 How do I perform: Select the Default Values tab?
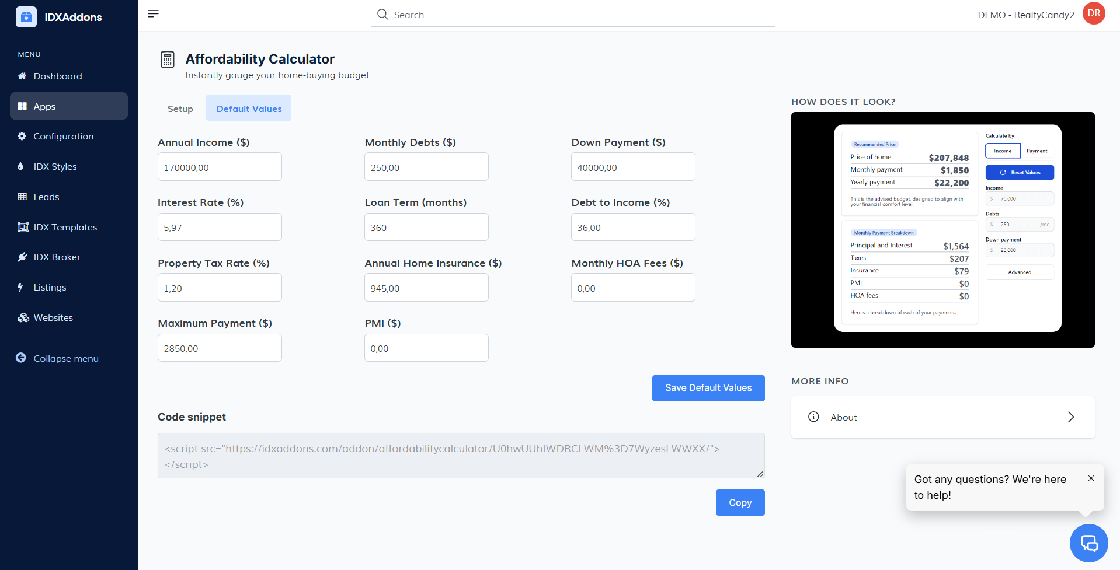click(249, 109)
